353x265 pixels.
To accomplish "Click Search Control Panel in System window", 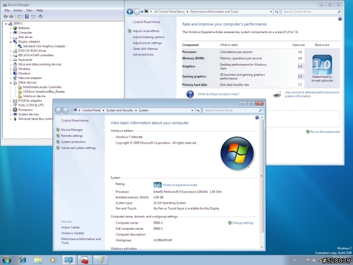I will 233,110.
